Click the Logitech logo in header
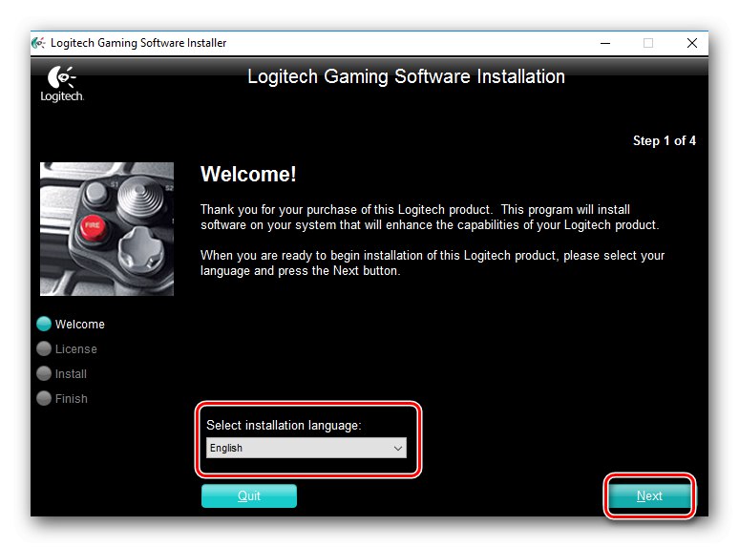Viewport: 739px width, 547px height. pyautogui.click(x=62, y=84)
